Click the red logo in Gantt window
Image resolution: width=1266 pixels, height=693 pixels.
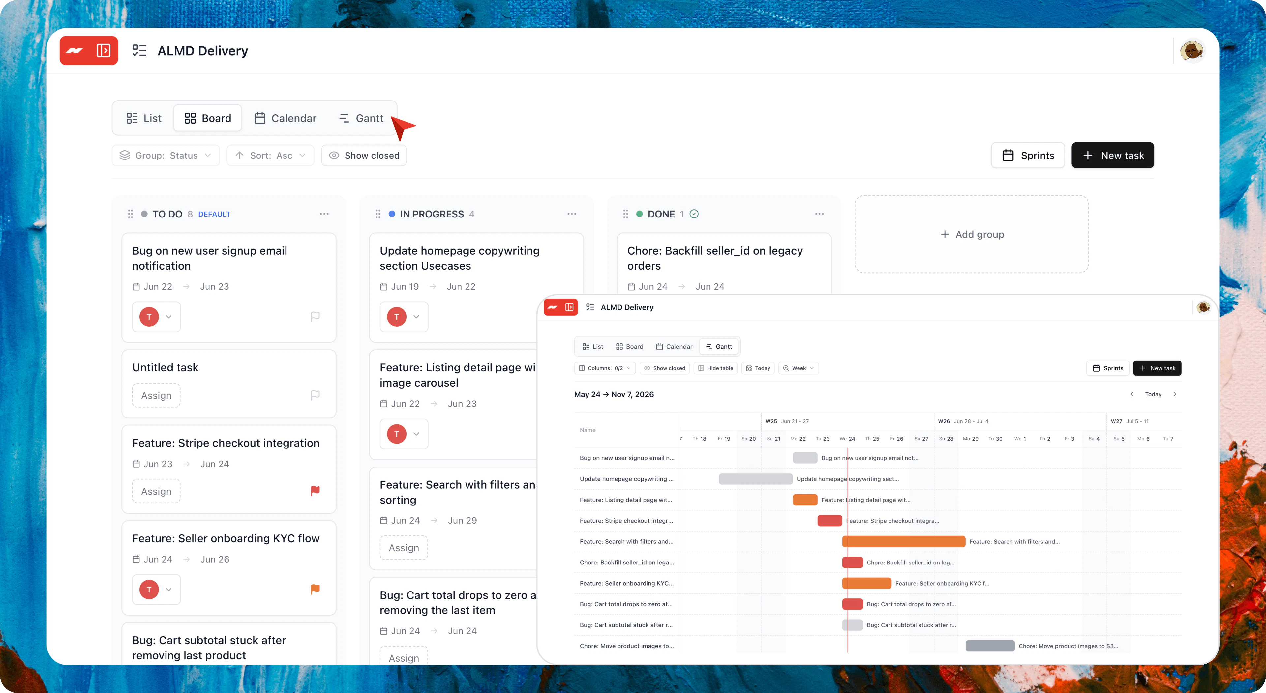pos(553,307)
